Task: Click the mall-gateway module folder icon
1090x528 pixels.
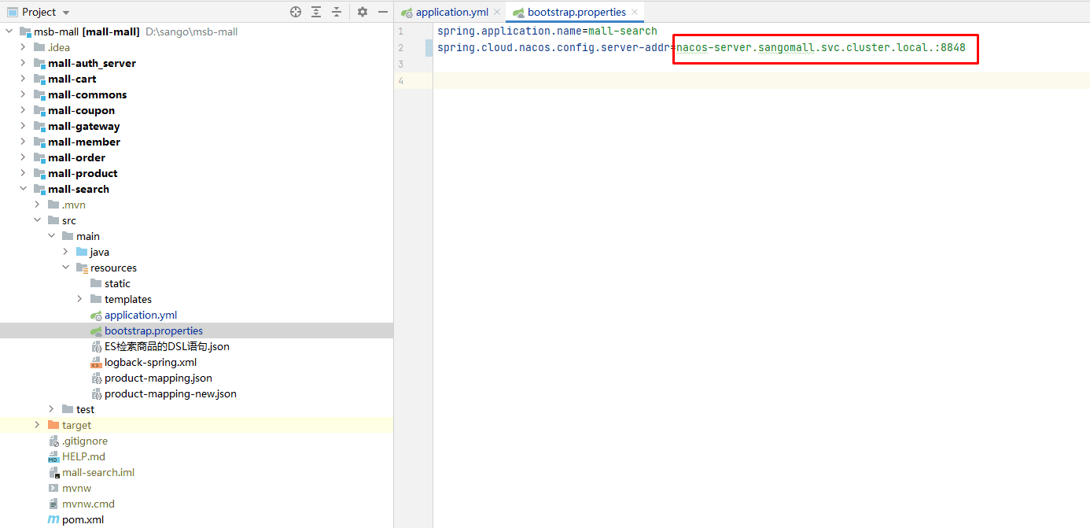Action: pyautogui.click(x=39, y=126)
